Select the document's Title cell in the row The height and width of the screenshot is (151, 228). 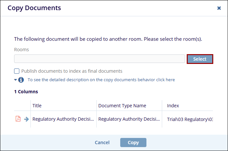[63, 119]
